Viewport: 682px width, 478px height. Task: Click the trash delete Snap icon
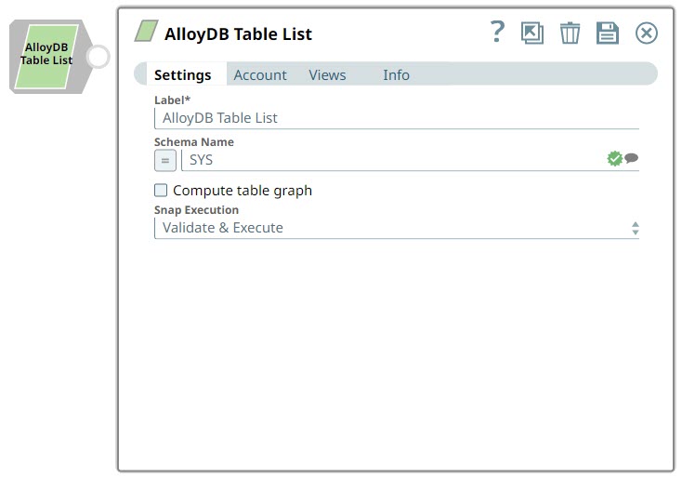[570, 33]
